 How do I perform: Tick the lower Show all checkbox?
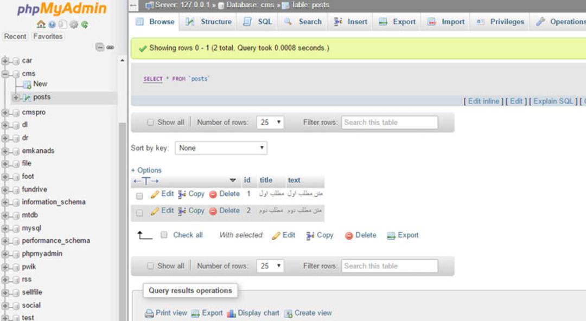[150, 266]
